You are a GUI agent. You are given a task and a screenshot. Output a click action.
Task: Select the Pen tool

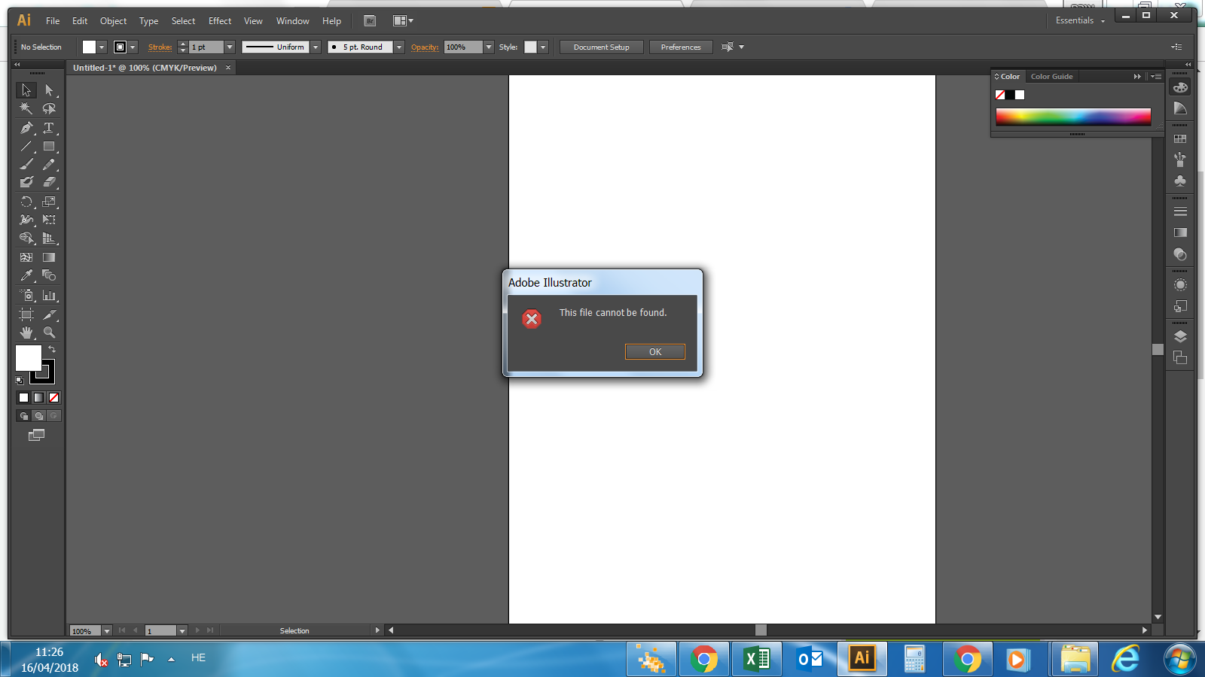click(26, 128)
